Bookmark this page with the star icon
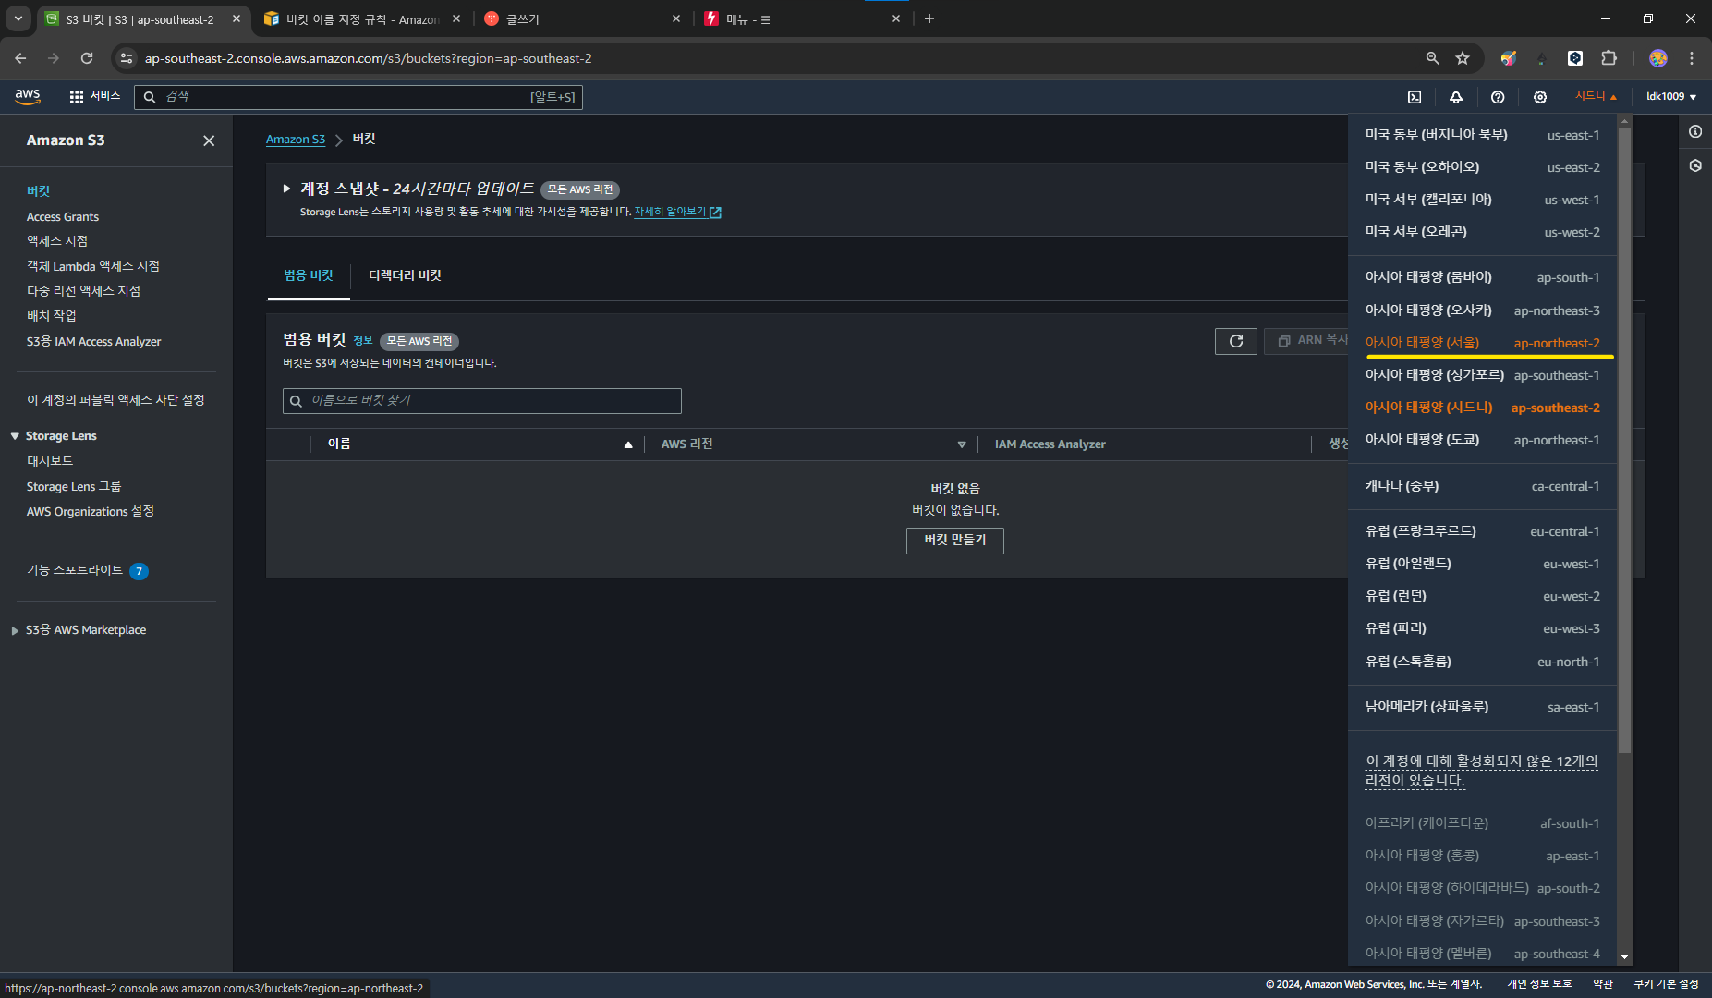This screenshot has height=998, width=1712. point(1463,58)
